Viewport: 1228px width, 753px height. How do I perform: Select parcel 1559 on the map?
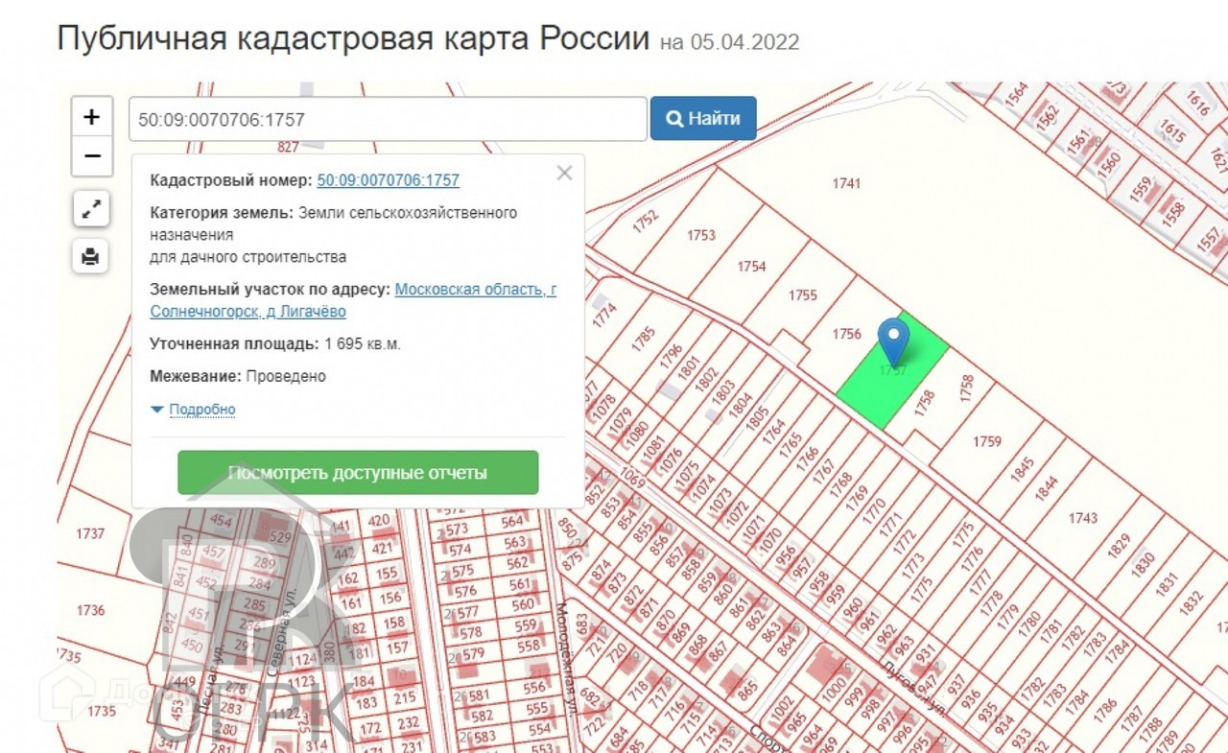[x=1141, y=189]
